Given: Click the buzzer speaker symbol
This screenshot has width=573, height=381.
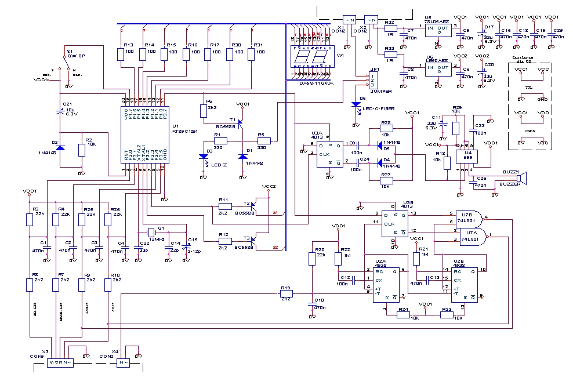Looking at the screenshot, I should (x=523, y=178).
